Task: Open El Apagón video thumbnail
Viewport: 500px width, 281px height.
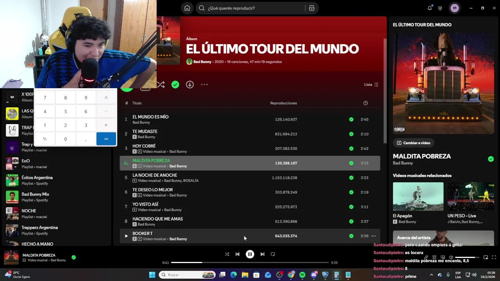Action: (418, 196)
